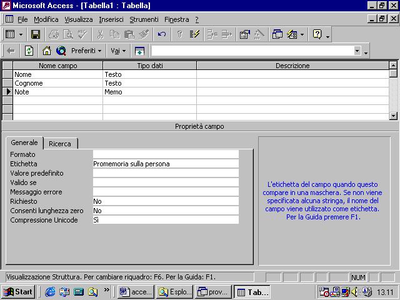Open the Vai dropdown menu
This screenshot has height=300, width=400.
(118, 51)
